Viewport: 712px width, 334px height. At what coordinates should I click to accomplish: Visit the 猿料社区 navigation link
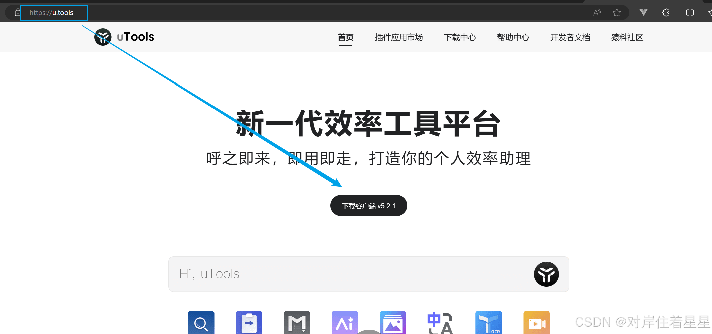627,37
